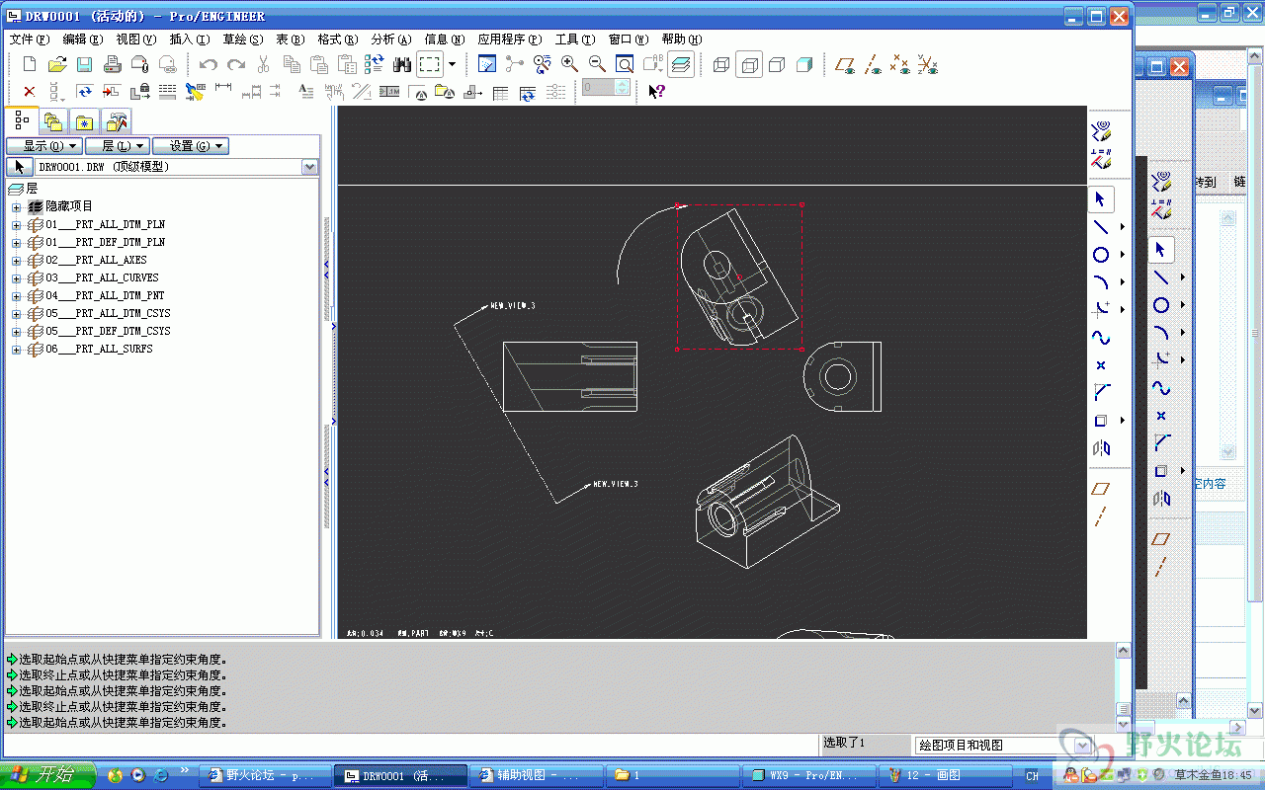Switch to the folder browser tab
The height and width of the screenshot is (790, 1265).
(53, 122)
